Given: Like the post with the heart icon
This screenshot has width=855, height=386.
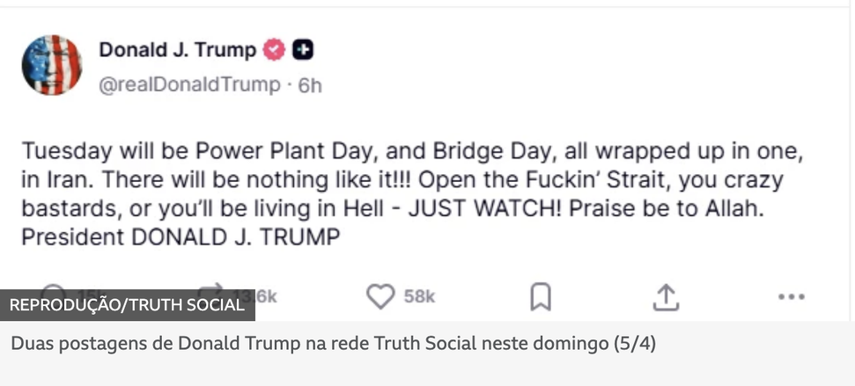Looking at the screenshot, I should pyautogui.click(x=380, y=297).
